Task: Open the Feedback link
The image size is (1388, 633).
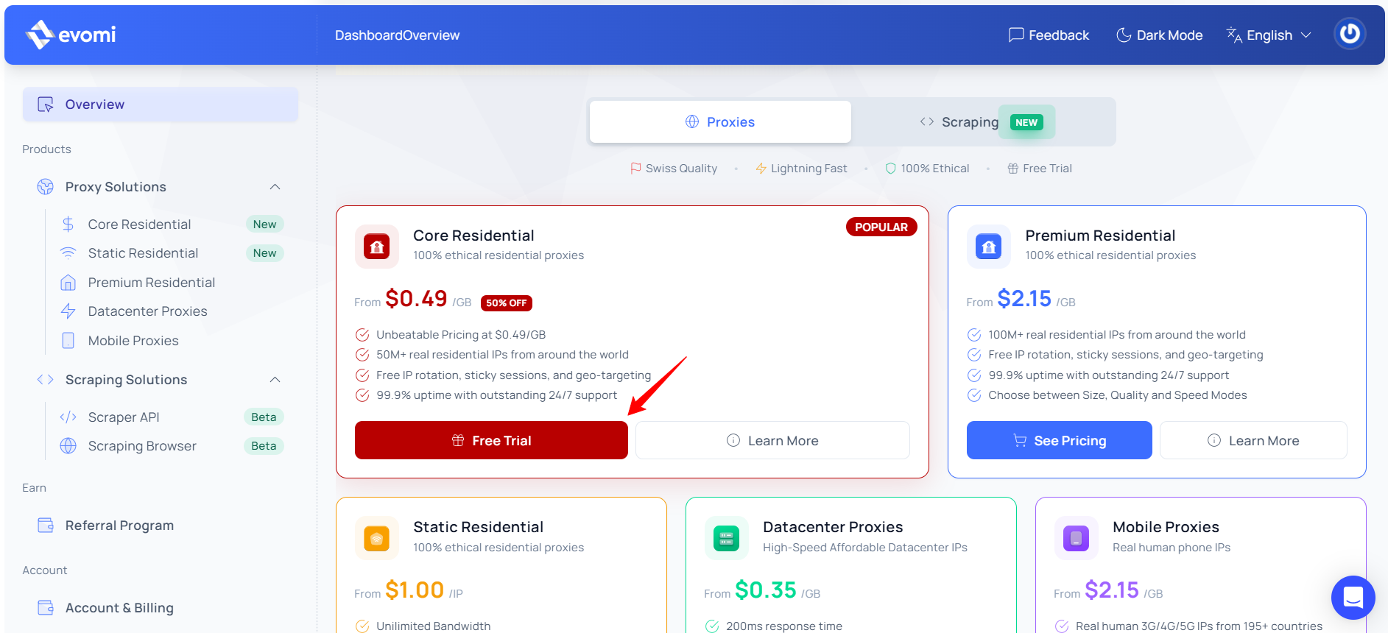Action: (x=1049, y=35)
